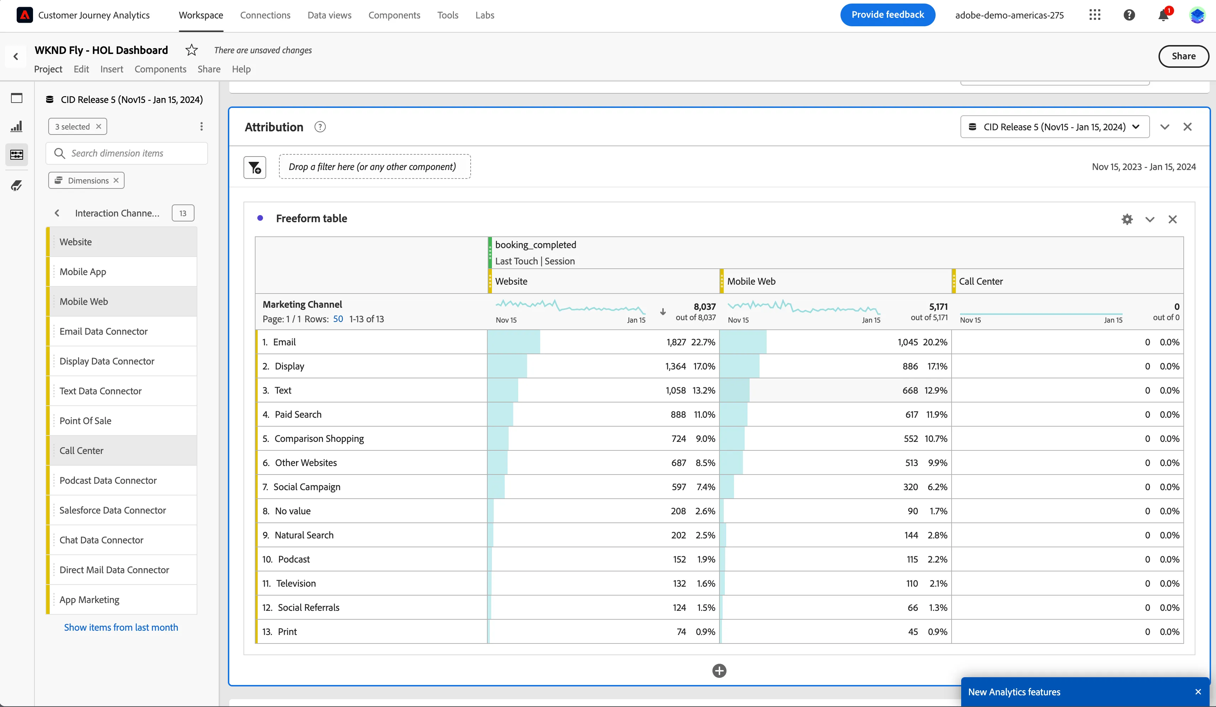Collapse the Freeform table visualization
Image resolution: width=1216 pixels, height=707 pixels.
1149,220
